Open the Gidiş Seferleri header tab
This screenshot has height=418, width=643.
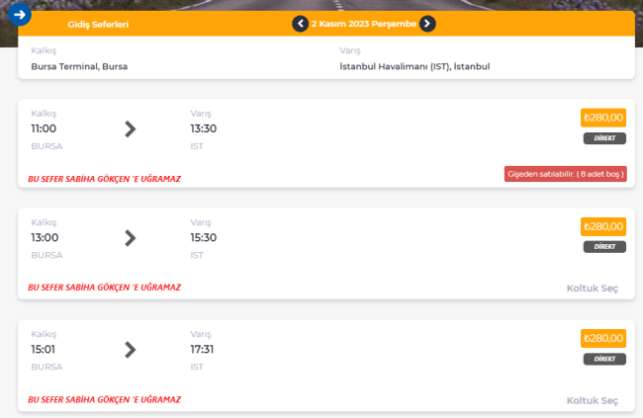[x=98, y=24]
